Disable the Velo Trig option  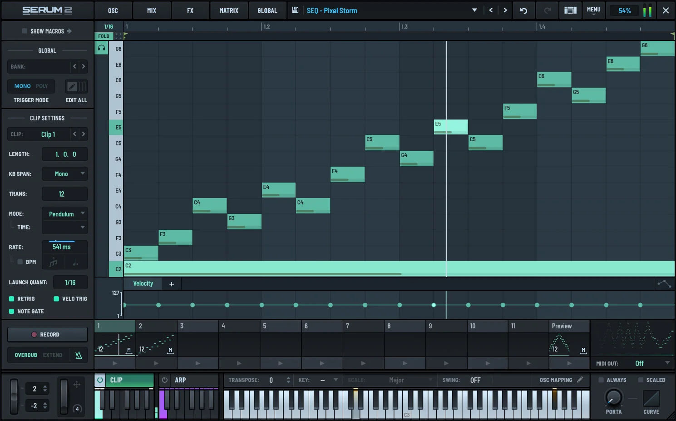click(x=56, y=299)
